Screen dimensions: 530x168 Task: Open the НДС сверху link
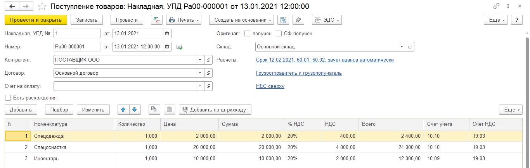270,86
